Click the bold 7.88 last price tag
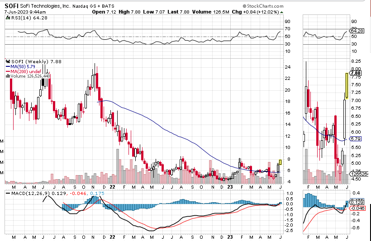Screen dimensions: 371x241 356,73
